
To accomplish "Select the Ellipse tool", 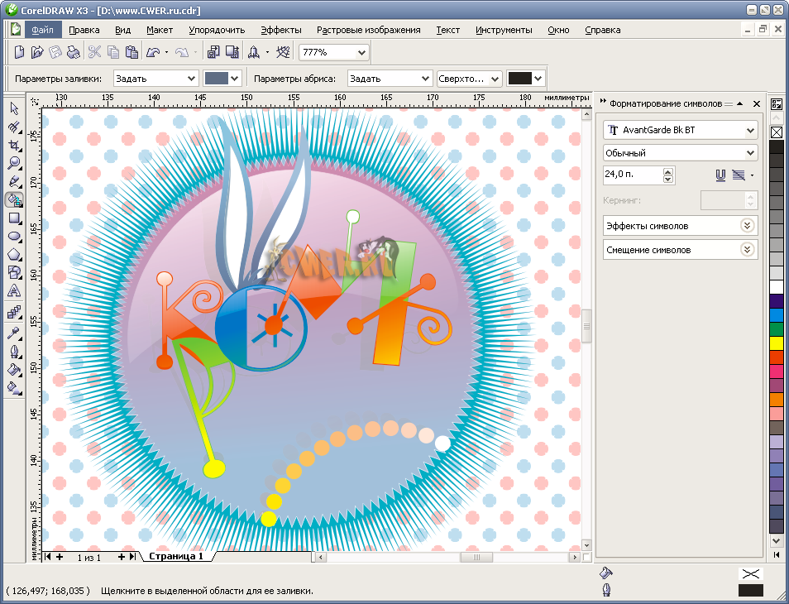I will (x=14, y=236).
